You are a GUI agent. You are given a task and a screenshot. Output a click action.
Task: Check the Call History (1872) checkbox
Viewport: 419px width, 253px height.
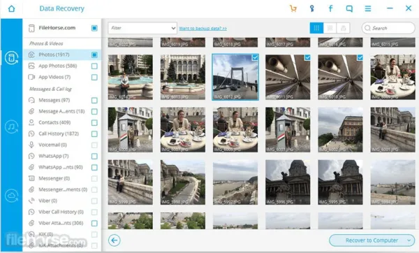point(94,133)
